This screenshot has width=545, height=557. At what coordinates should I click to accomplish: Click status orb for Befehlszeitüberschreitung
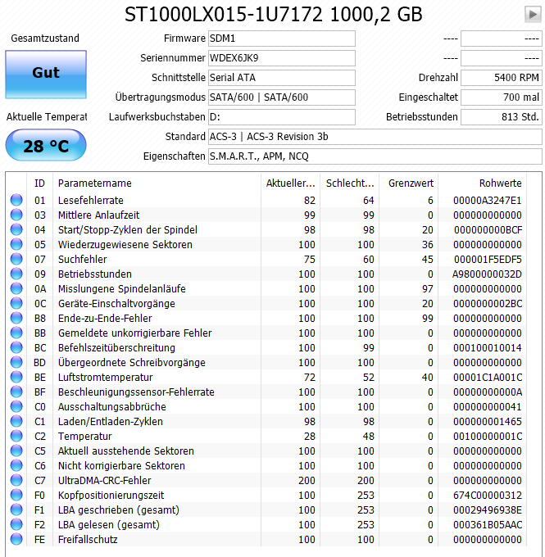click(x=16, y=347)
